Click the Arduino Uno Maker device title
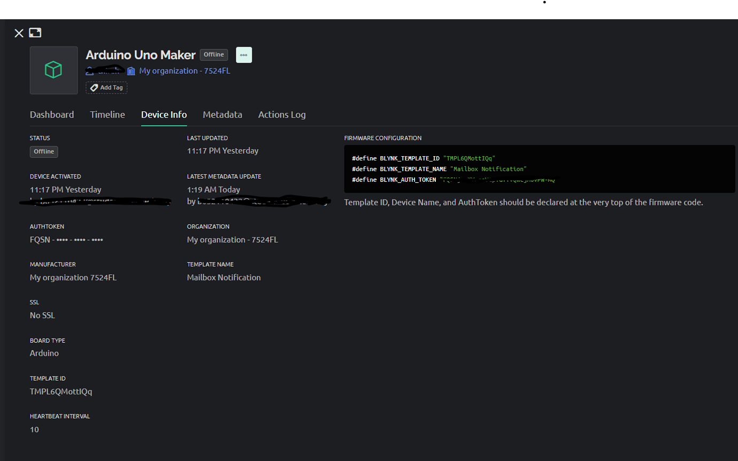The height and width of the screenshot is (461, 738). click(x=141, y=55)
